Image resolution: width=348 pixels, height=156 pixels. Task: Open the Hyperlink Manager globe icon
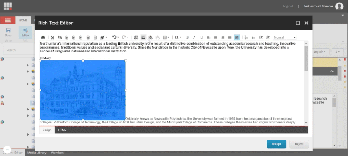point(151,37)
